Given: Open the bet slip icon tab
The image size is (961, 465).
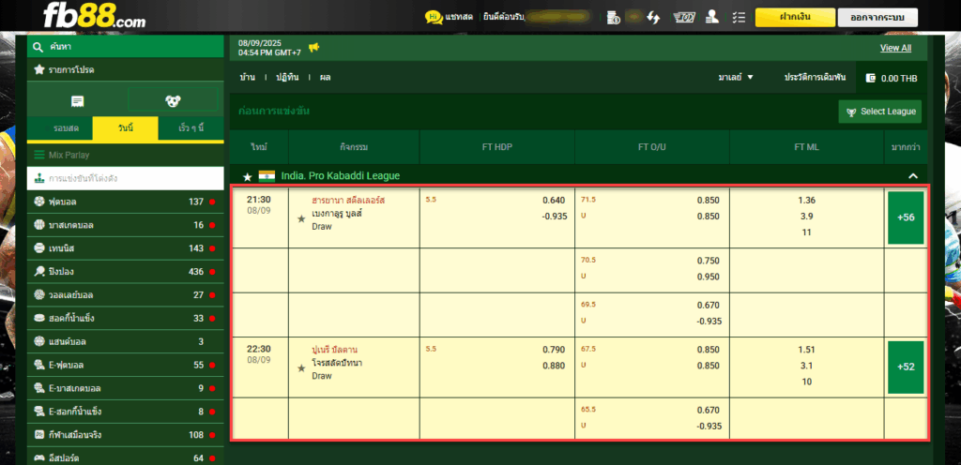Looking at the screenshot, I should 77,101.
